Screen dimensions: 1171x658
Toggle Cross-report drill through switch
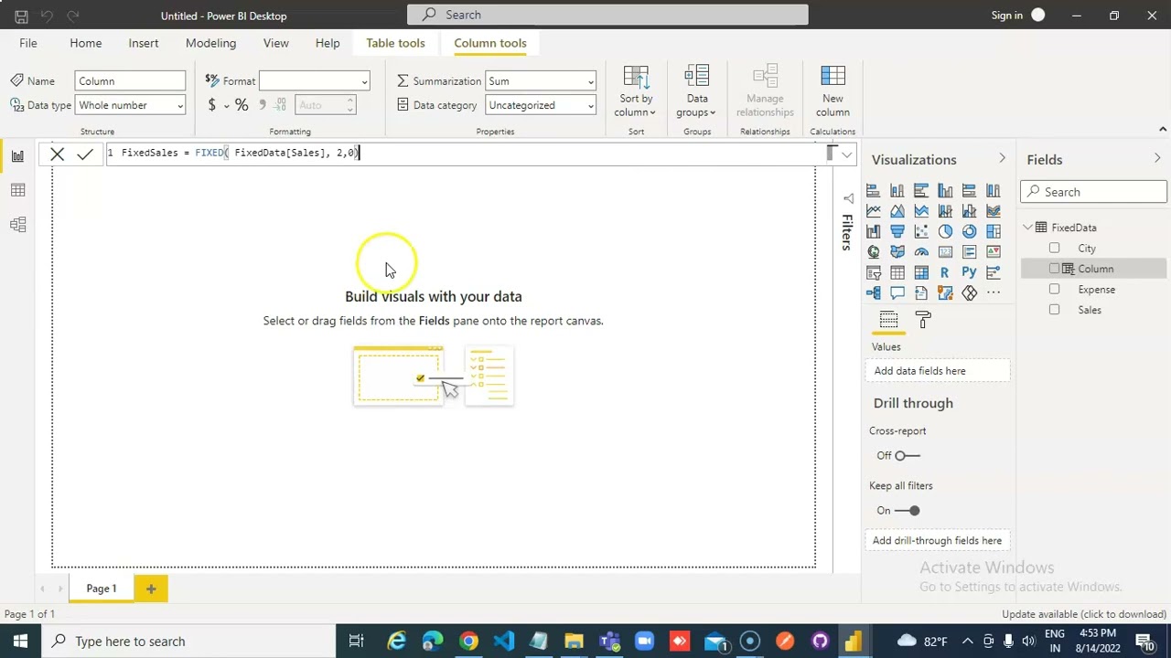click(x=908, y=455)
